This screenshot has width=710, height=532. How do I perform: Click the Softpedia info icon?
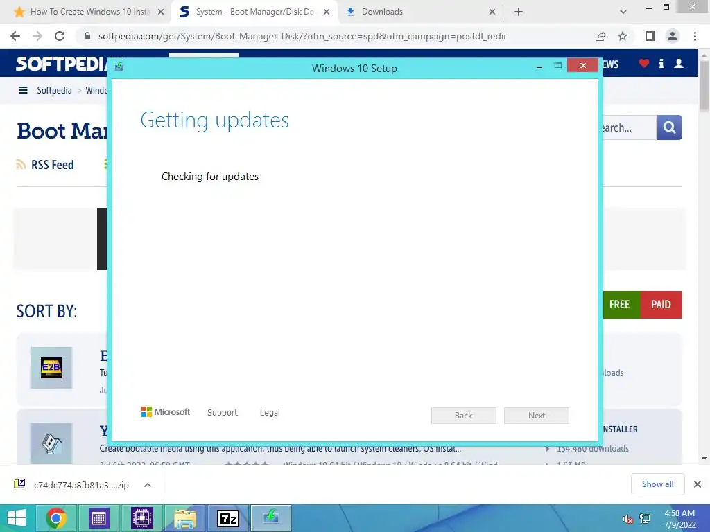pos(661,63)
